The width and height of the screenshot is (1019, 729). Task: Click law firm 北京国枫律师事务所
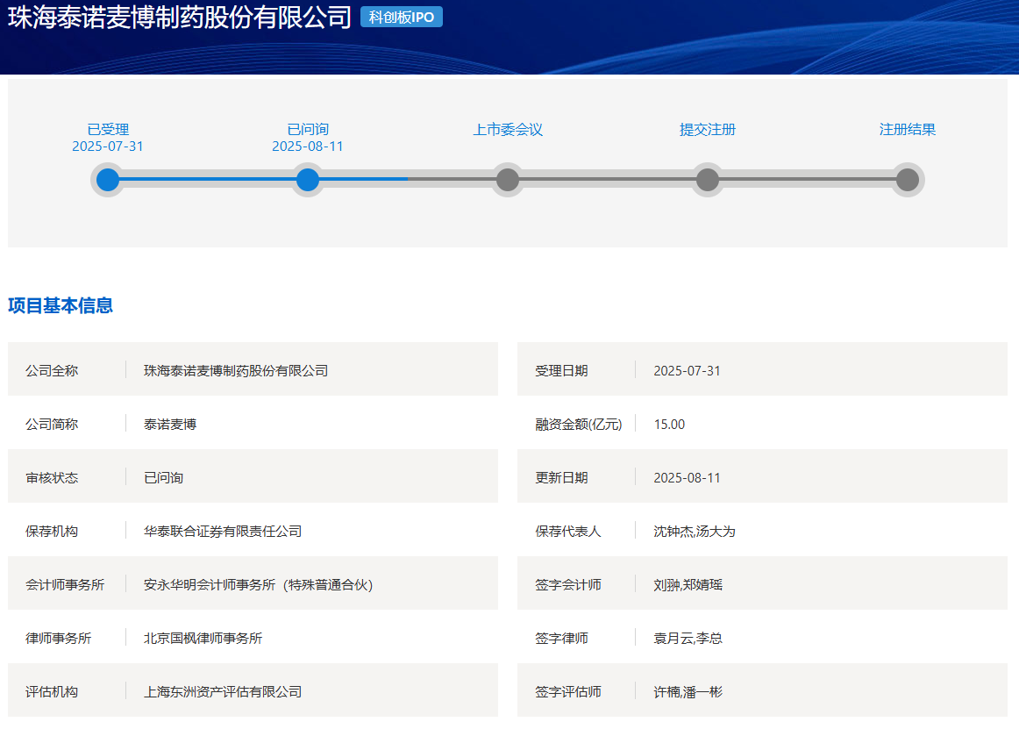[203, 639]
